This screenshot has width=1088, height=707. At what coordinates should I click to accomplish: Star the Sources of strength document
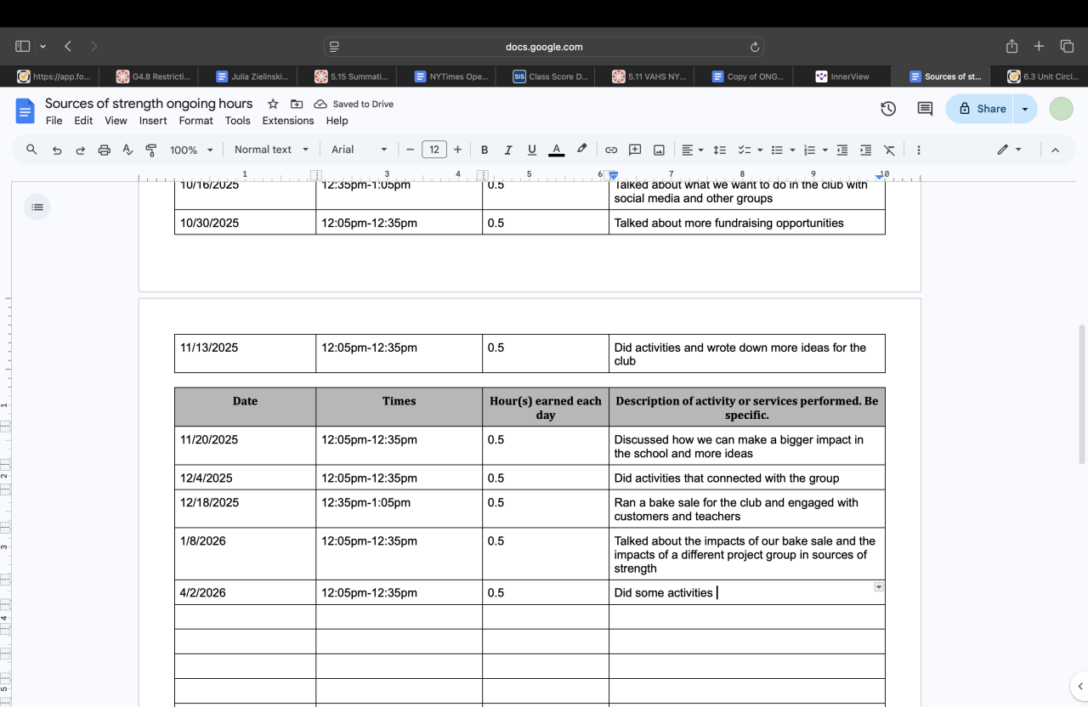[x=273, y=104]
